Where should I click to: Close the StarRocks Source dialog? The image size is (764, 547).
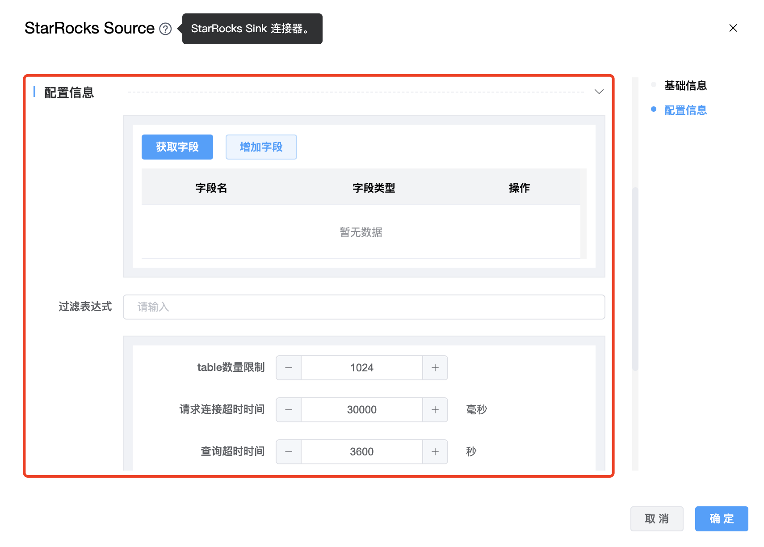pyautogui.click(x=733, y=28)
